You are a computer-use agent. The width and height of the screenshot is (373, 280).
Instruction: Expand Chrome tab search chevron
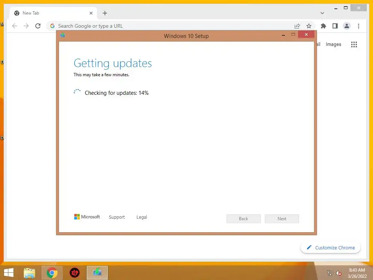322,13
